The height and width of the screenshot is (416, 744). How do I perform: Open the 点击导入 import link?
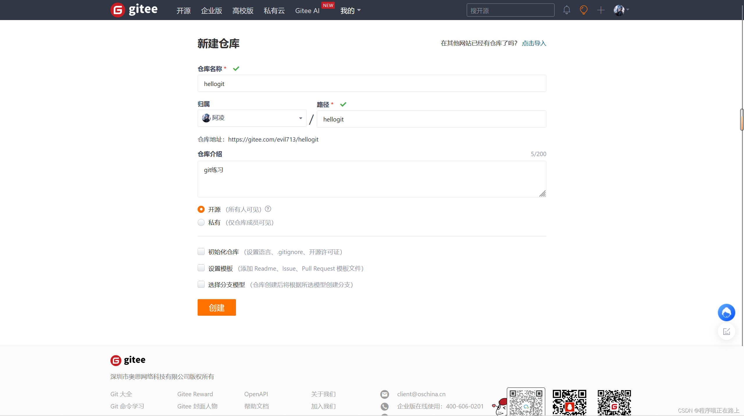534,43
